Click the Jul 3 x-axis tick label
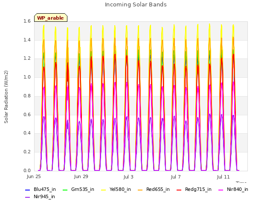Viewport: 273px width, 205px height. 128,177
